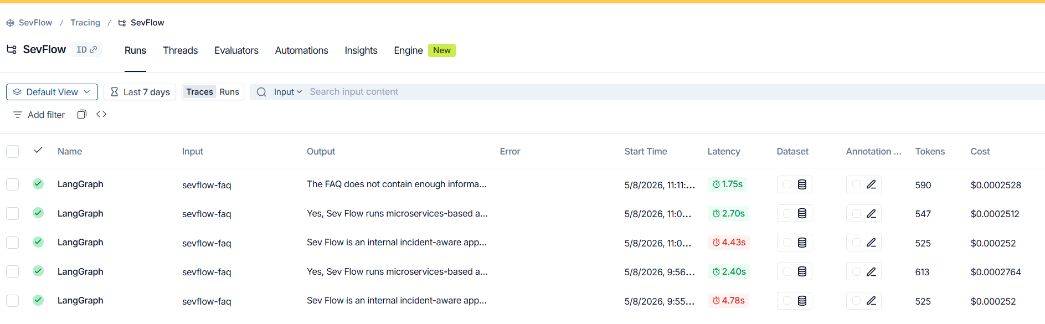Viewport: 1045px width, 324px height.
Task: Click the 4.78s latency badge
Action: tap(728, 300)
